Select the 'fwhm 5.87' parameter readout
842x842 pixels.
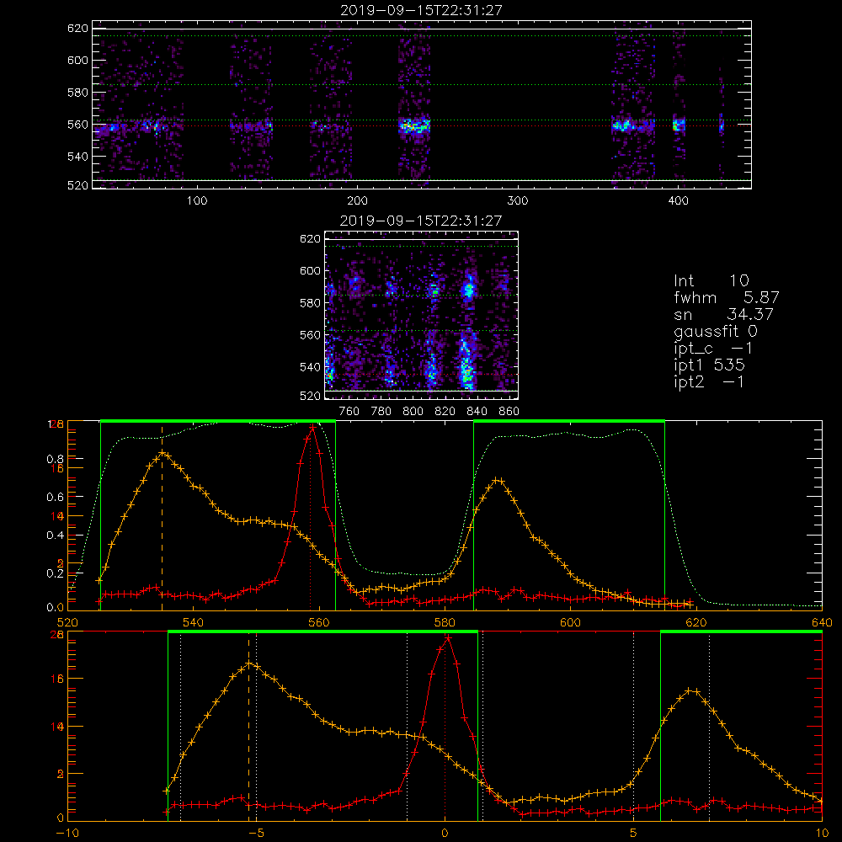click(x=726, y=297)
